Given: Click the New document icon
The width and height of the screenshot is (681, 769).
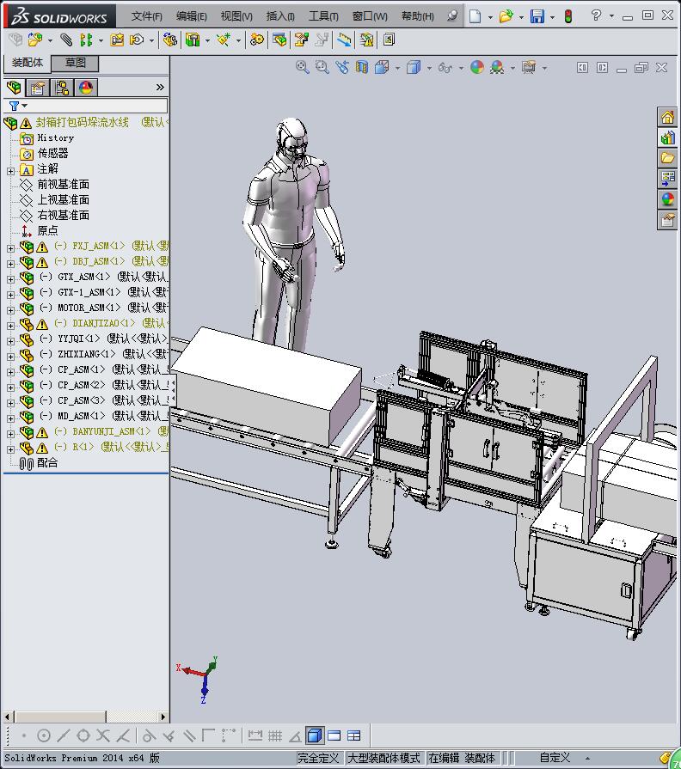Looking at the screenshot, I should pos(475,16).
